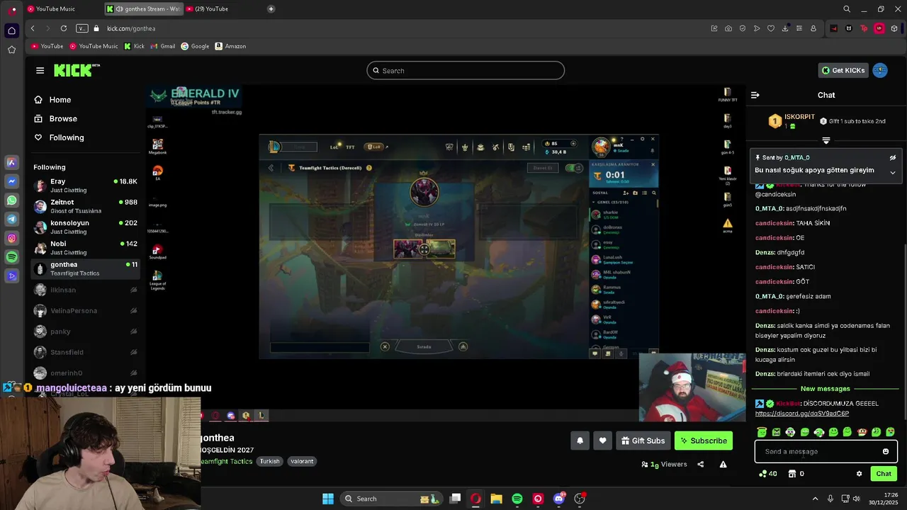
Task: Open the Opera extensions cube icon
Action: (x=894, y=28)
